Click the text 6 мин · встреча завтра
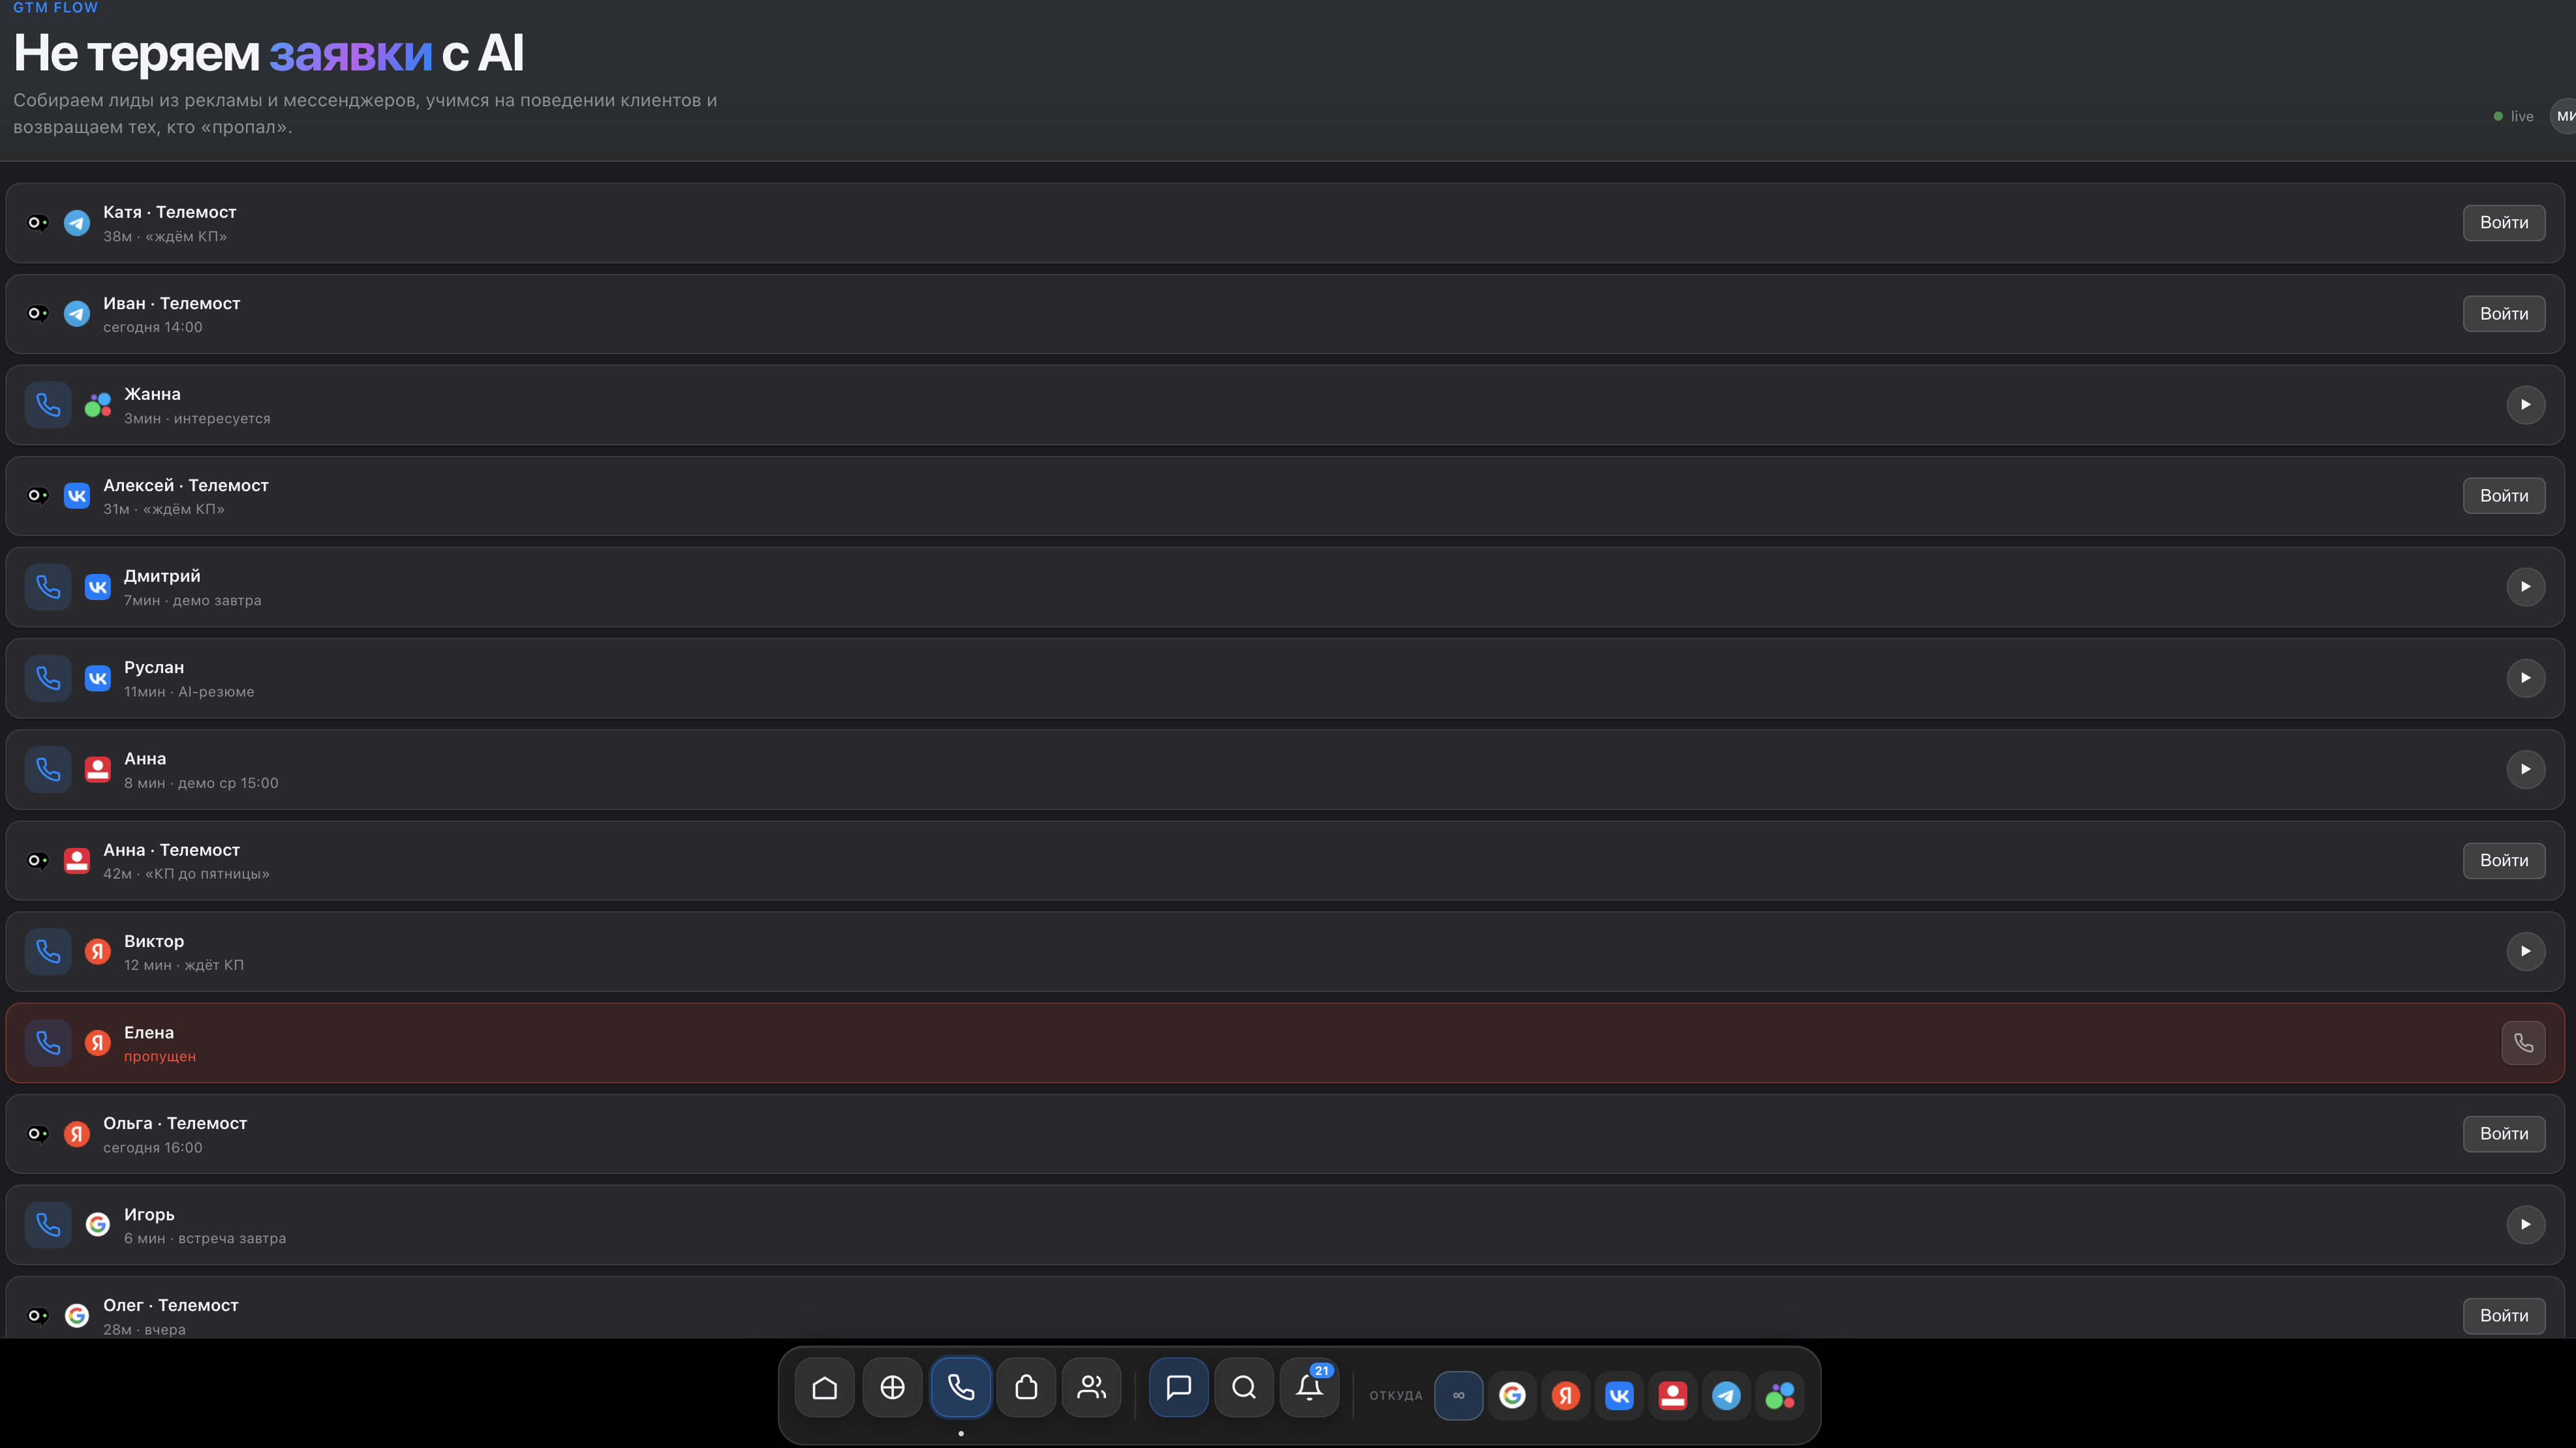2576x1448 pixels. 205,1238
